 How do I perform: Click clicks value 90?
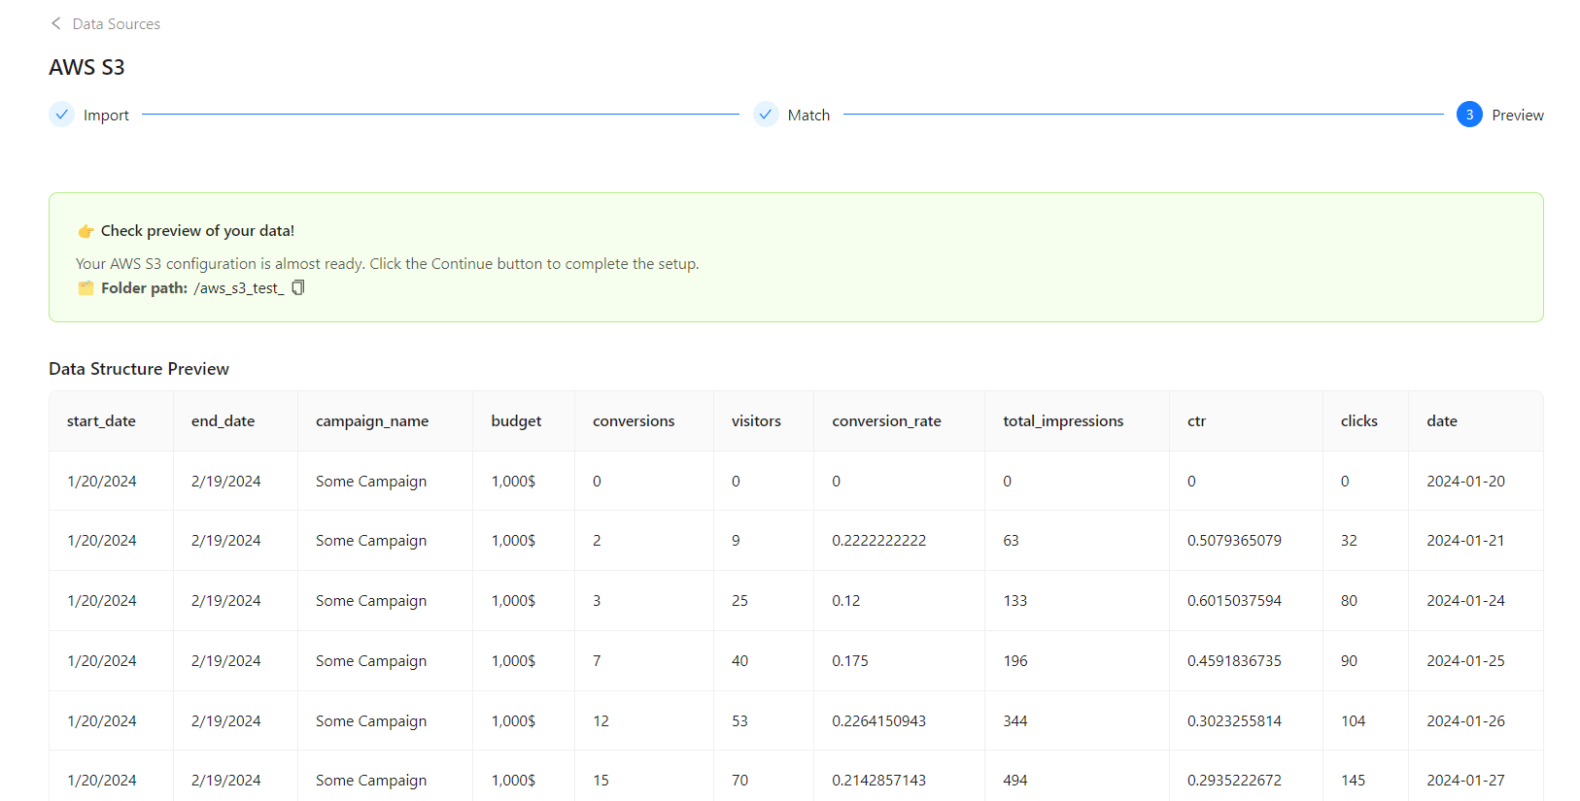[x=1349, y=661]
